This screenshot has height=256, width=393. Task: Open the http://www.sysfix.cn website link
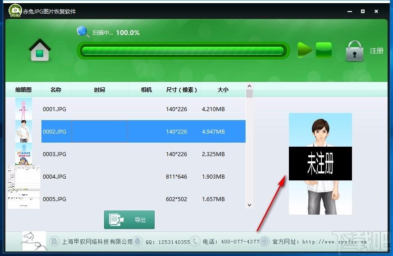[334, 242]
